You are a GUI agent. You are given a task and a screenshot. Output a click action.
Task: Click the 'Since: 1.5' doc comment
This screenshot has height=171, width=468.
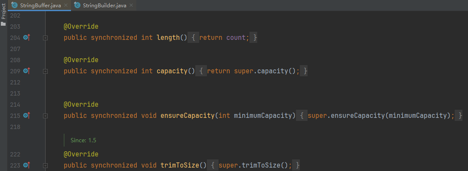pos(83,141)
